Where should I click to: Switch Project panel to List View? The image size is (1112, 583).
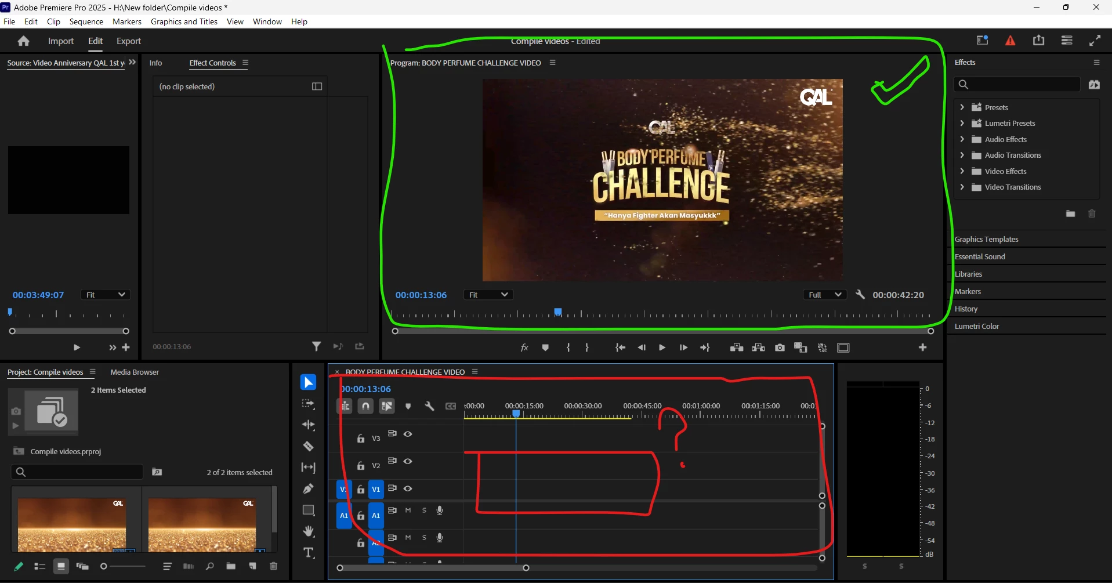(39, 566)
